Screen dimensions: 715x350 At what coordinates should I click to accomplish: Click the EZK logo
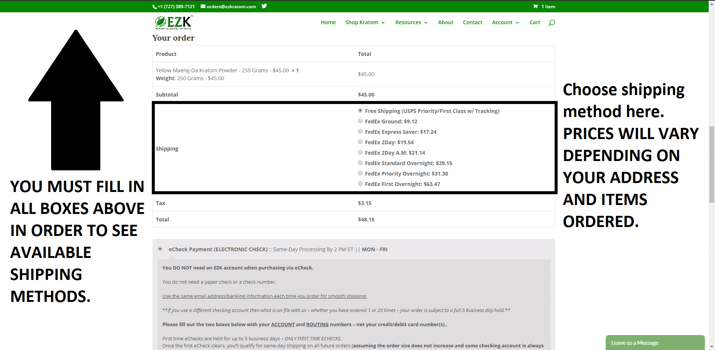click(x=174, y=22)
